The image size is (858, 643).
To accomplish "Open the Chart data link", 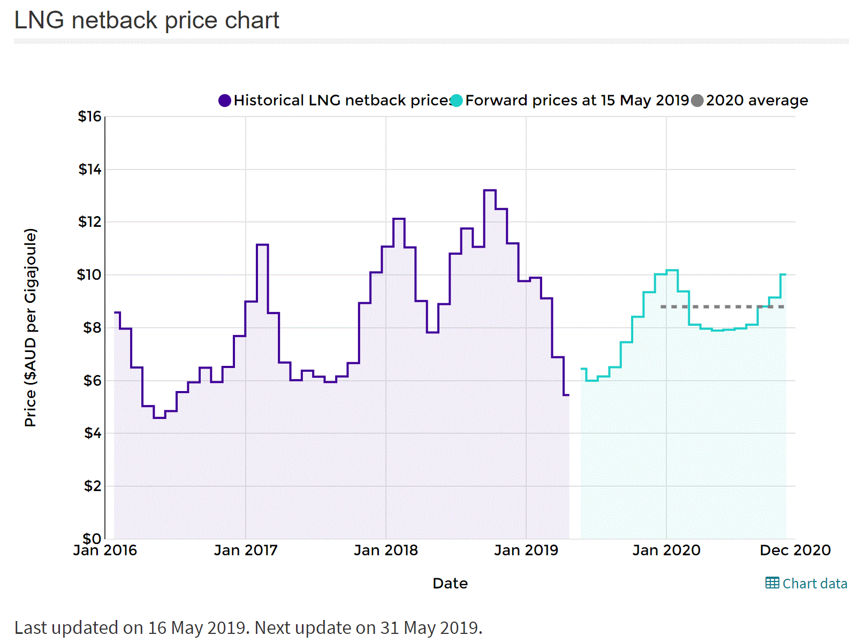I will 814,583.
